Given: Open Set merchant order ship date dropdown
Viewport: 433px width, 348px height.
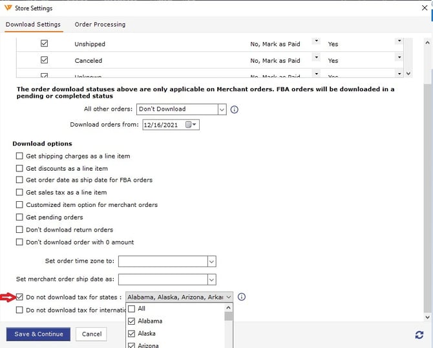Looking at the screenshot, I should pyautogui.click(x=211, y=279).
